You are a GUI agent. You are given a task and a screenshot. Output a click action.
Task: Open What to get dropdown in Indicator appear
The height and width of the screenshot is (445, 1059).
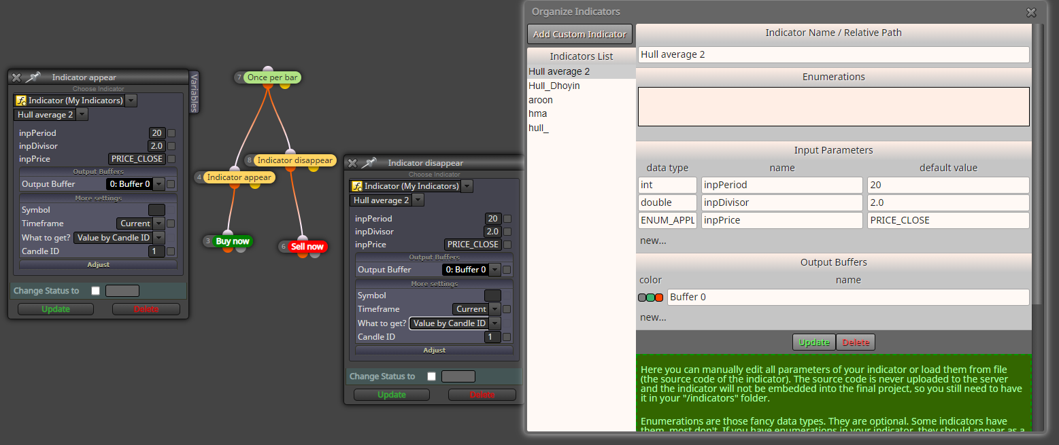click(x=159, y=238)
